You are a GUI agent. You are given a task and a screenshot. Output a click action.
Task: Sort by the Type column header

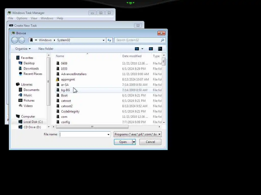click(x=156, y=56)
